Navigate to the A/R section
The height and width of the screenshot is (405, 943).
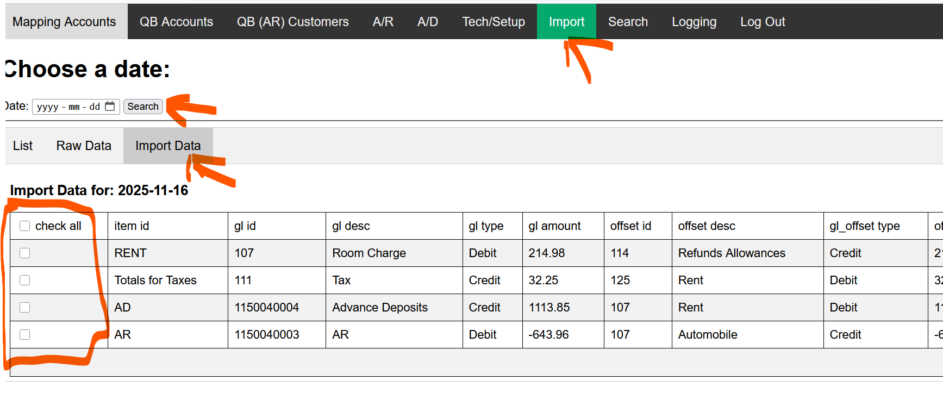pyautogui.click(x=383, y=22)
